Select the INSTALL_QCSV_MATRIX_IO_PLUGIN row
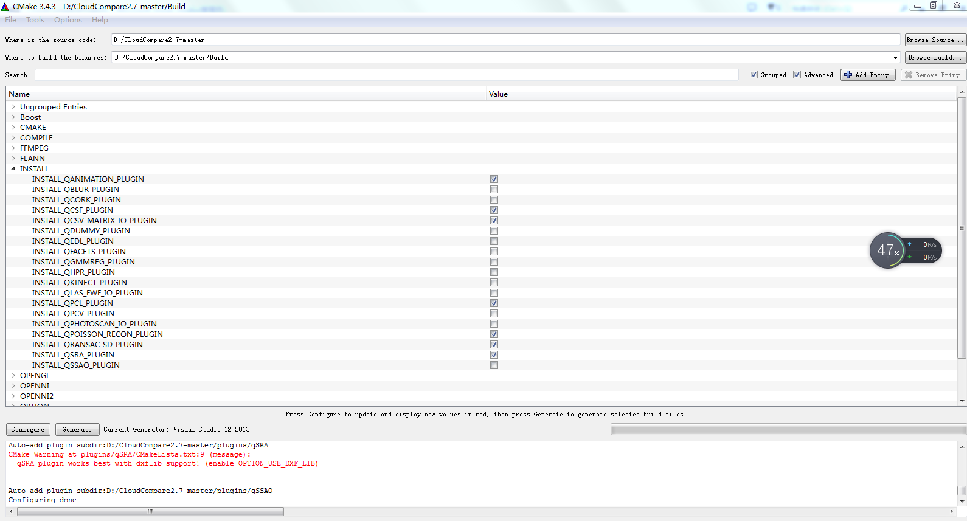The image size is (967, 521). 482,221
